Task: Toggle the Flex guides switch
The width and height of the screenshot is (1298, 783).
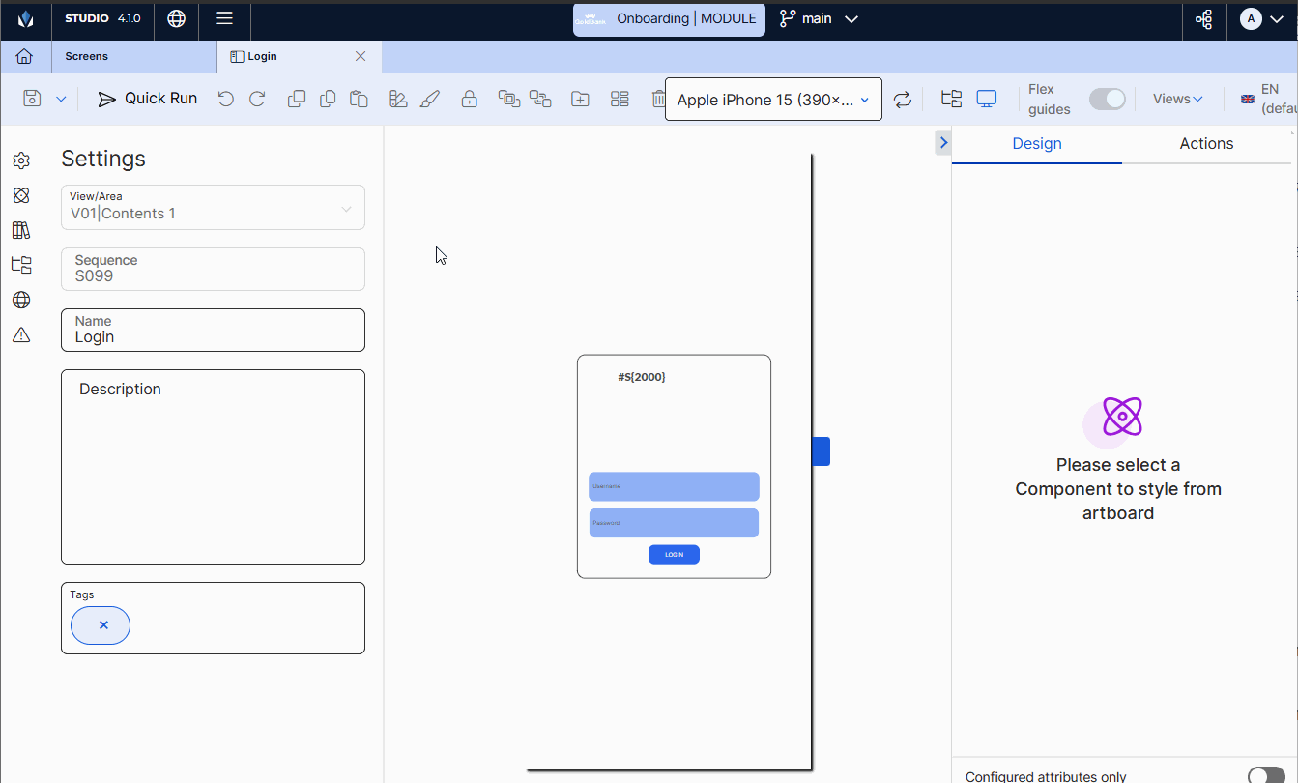Action: coord(1107,99)
